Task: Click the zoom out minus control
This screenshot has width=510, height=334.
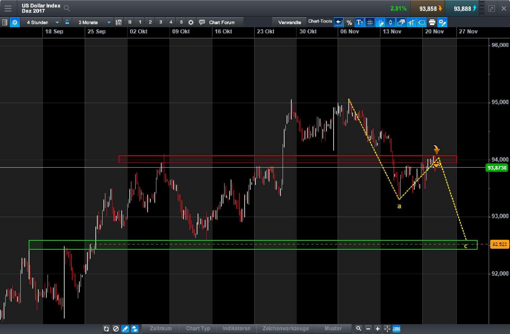Action: pyautogui.click(x=368, y=329)
